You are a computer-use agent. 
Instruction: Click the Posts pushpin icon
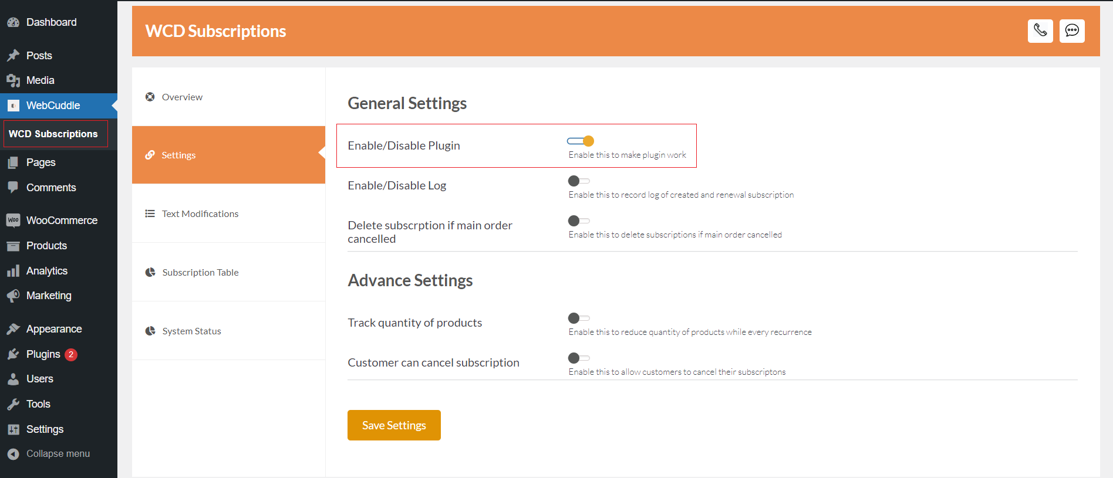tap(13, 56)
